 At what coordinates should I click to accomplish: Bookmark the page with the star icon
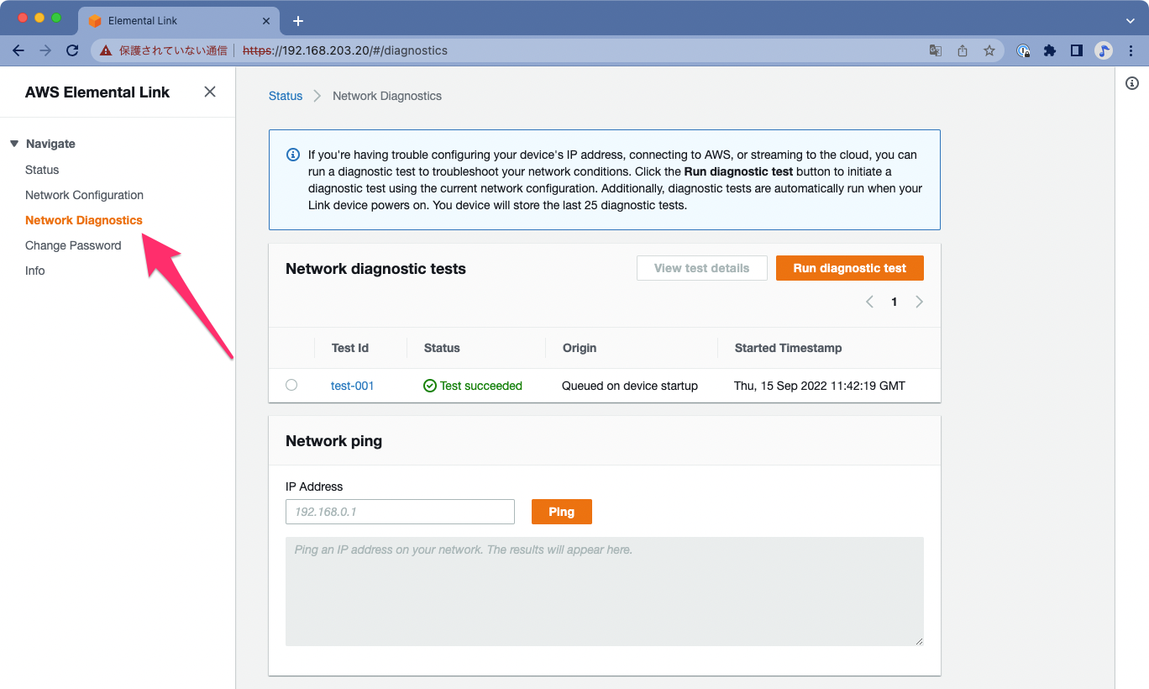pos(989,50)
